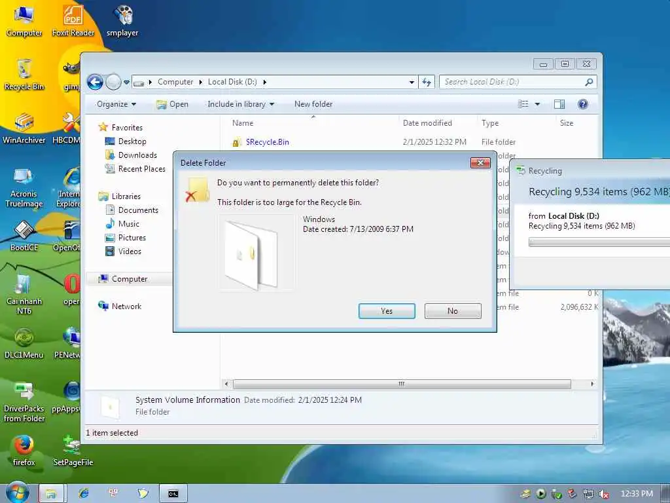Open SetPageFile desktop icon
The height and width of the screenshot is (503, 670).
pos(73,451)
